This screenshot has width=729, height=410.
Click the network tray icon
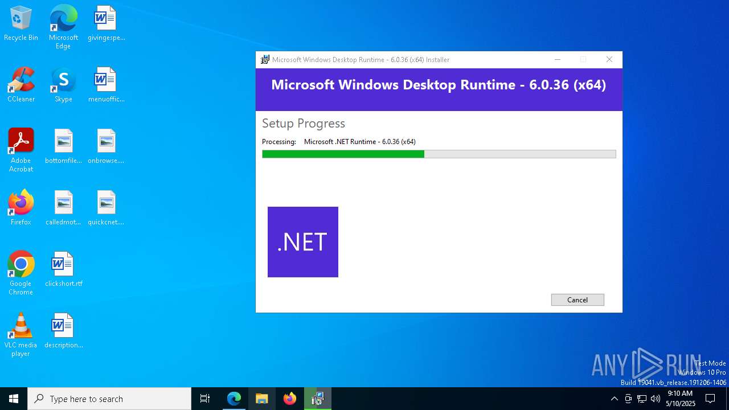point(642,399)
